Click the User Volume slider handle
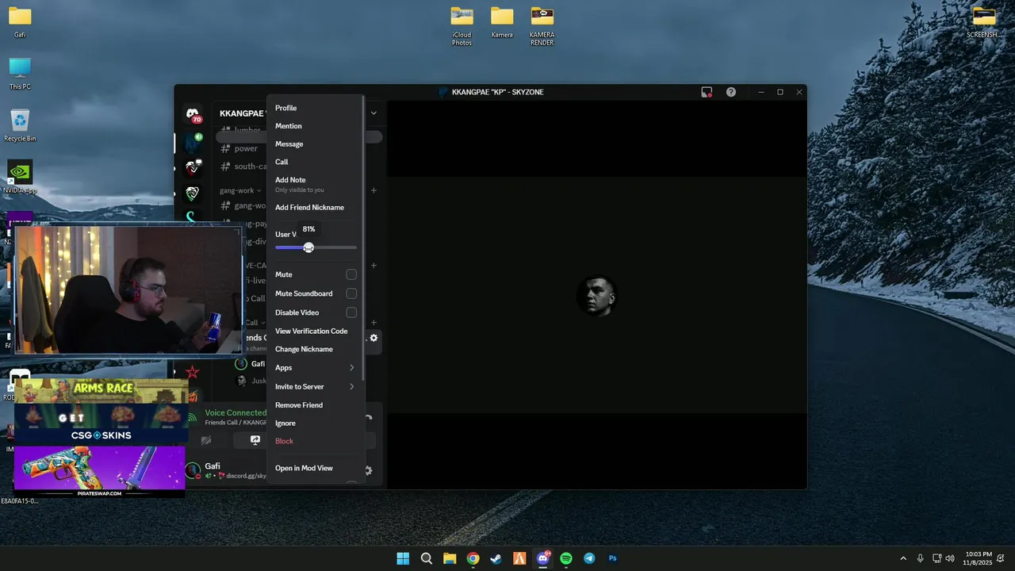 308,247
